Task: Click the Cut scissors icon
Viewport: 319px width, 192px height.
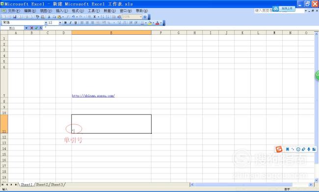Action: point(49,17)
